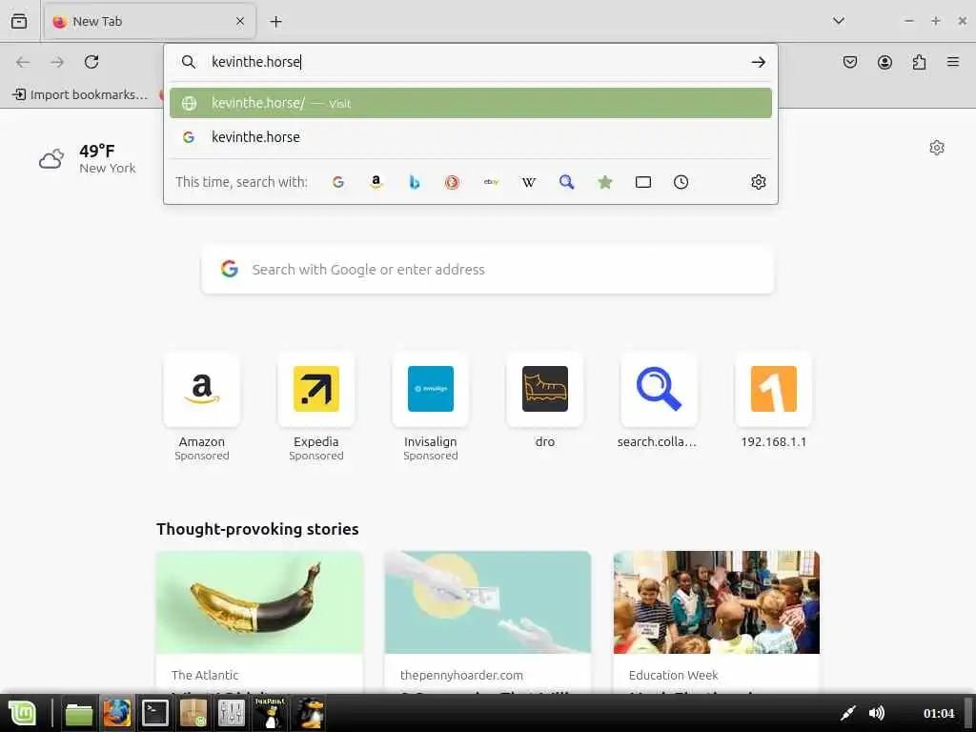Open search settings gear in dropdown
Viewport: 976px width, 732px height.
click(x=758, y=182)
